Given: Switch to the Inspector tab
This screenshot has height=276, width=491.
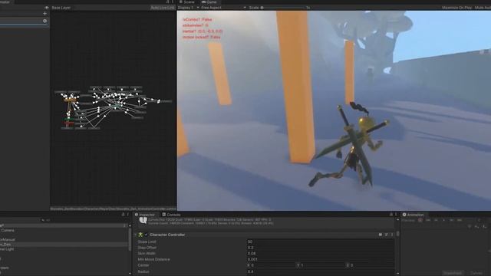Looking at the screenshot, I should [145, 215].
